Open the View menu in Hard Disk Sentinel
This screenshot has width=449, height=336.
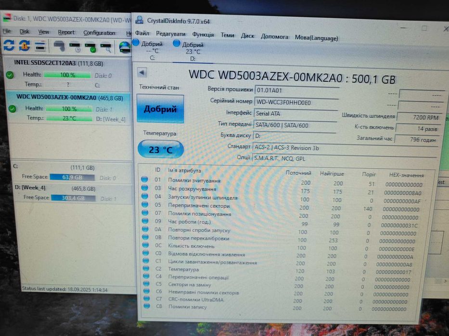click(44, 32)
